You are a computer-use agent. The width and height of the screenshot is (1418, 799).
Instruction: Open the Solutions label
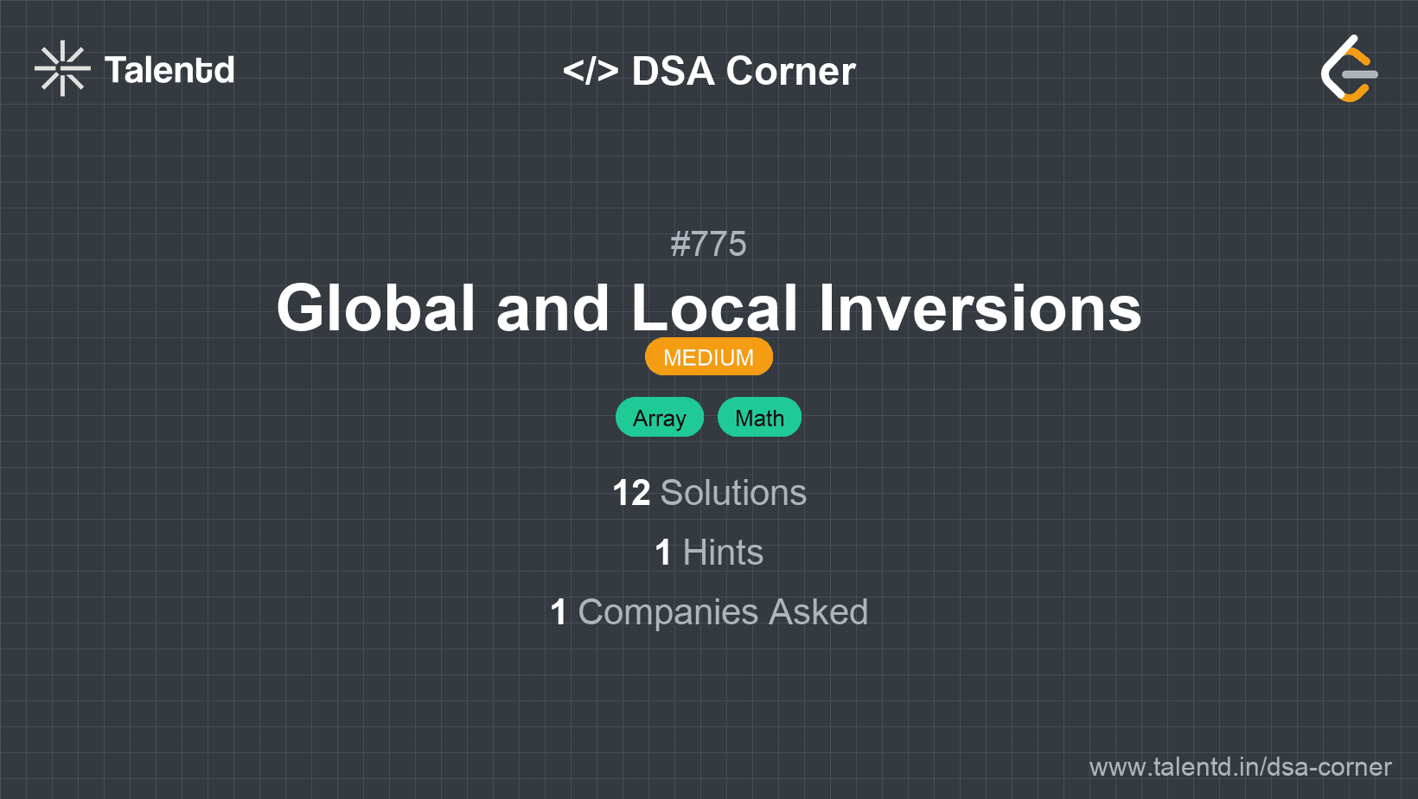[x=733, y=493]
